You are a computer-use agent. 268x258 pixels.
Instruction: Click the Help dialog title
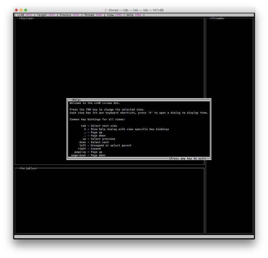coord(76,100)
